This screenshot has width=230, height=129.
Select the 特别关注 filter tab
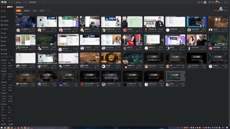coord(26,11)
